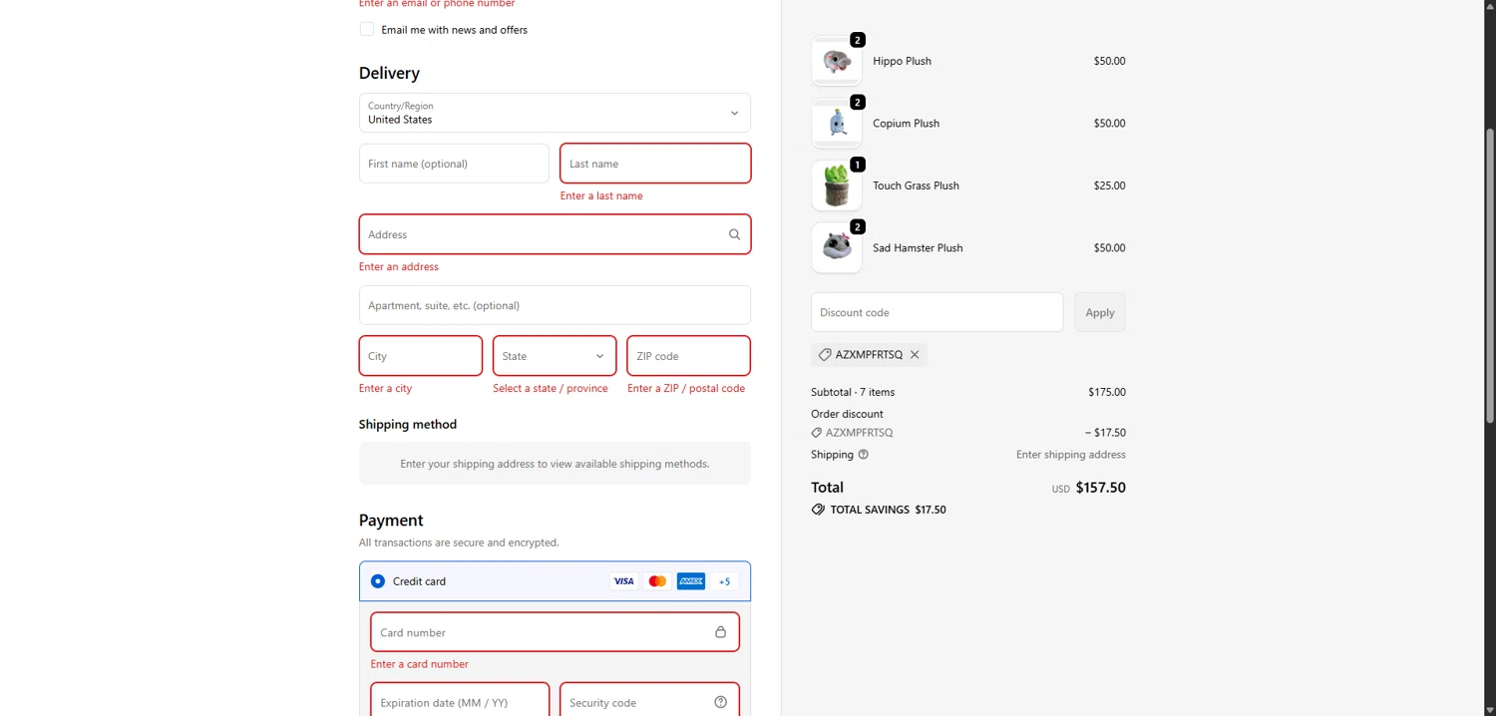
Task: Click the Payment section heading
Action: tap(391, 521)
